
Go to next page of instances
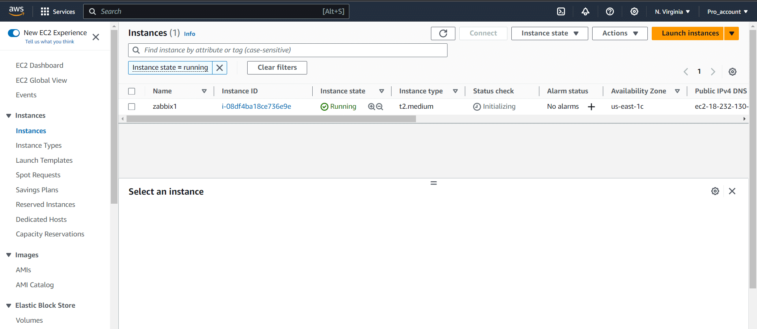click(713, 72)
